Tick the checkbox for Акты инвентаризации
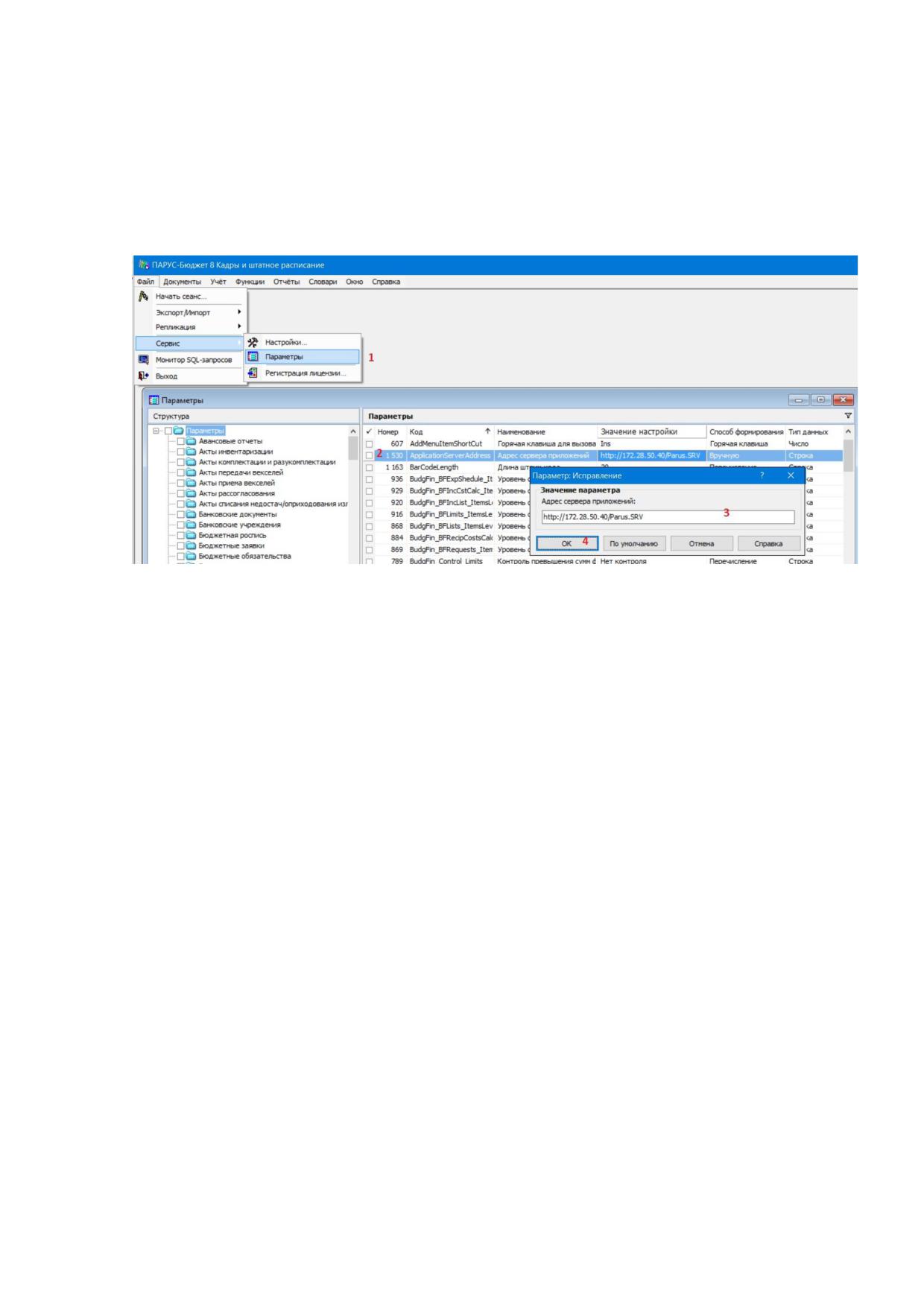 click(180, 452)
